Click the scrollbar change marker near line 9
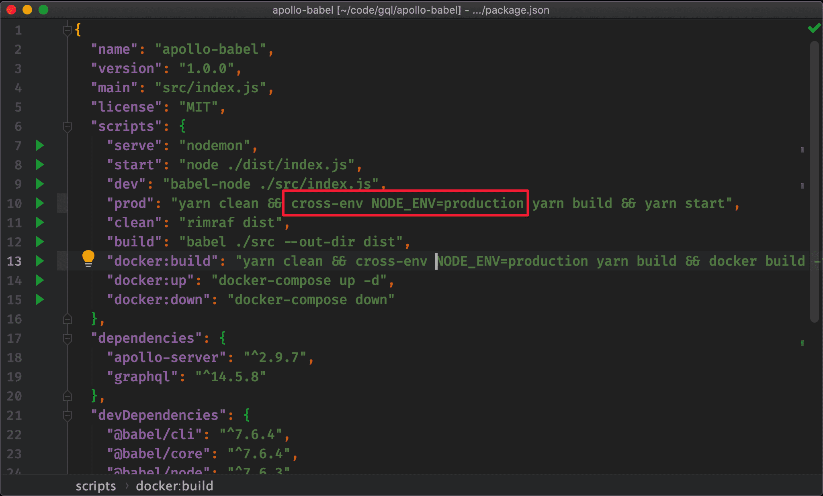 tap(803, 186)
